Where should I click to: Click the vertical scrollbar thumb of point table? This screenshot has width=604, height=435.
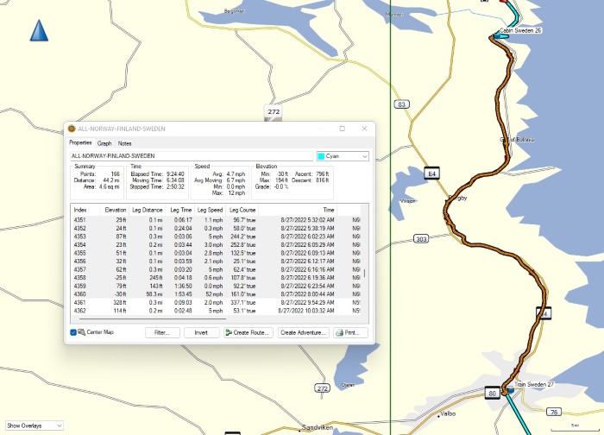click(x=364, y=274)
